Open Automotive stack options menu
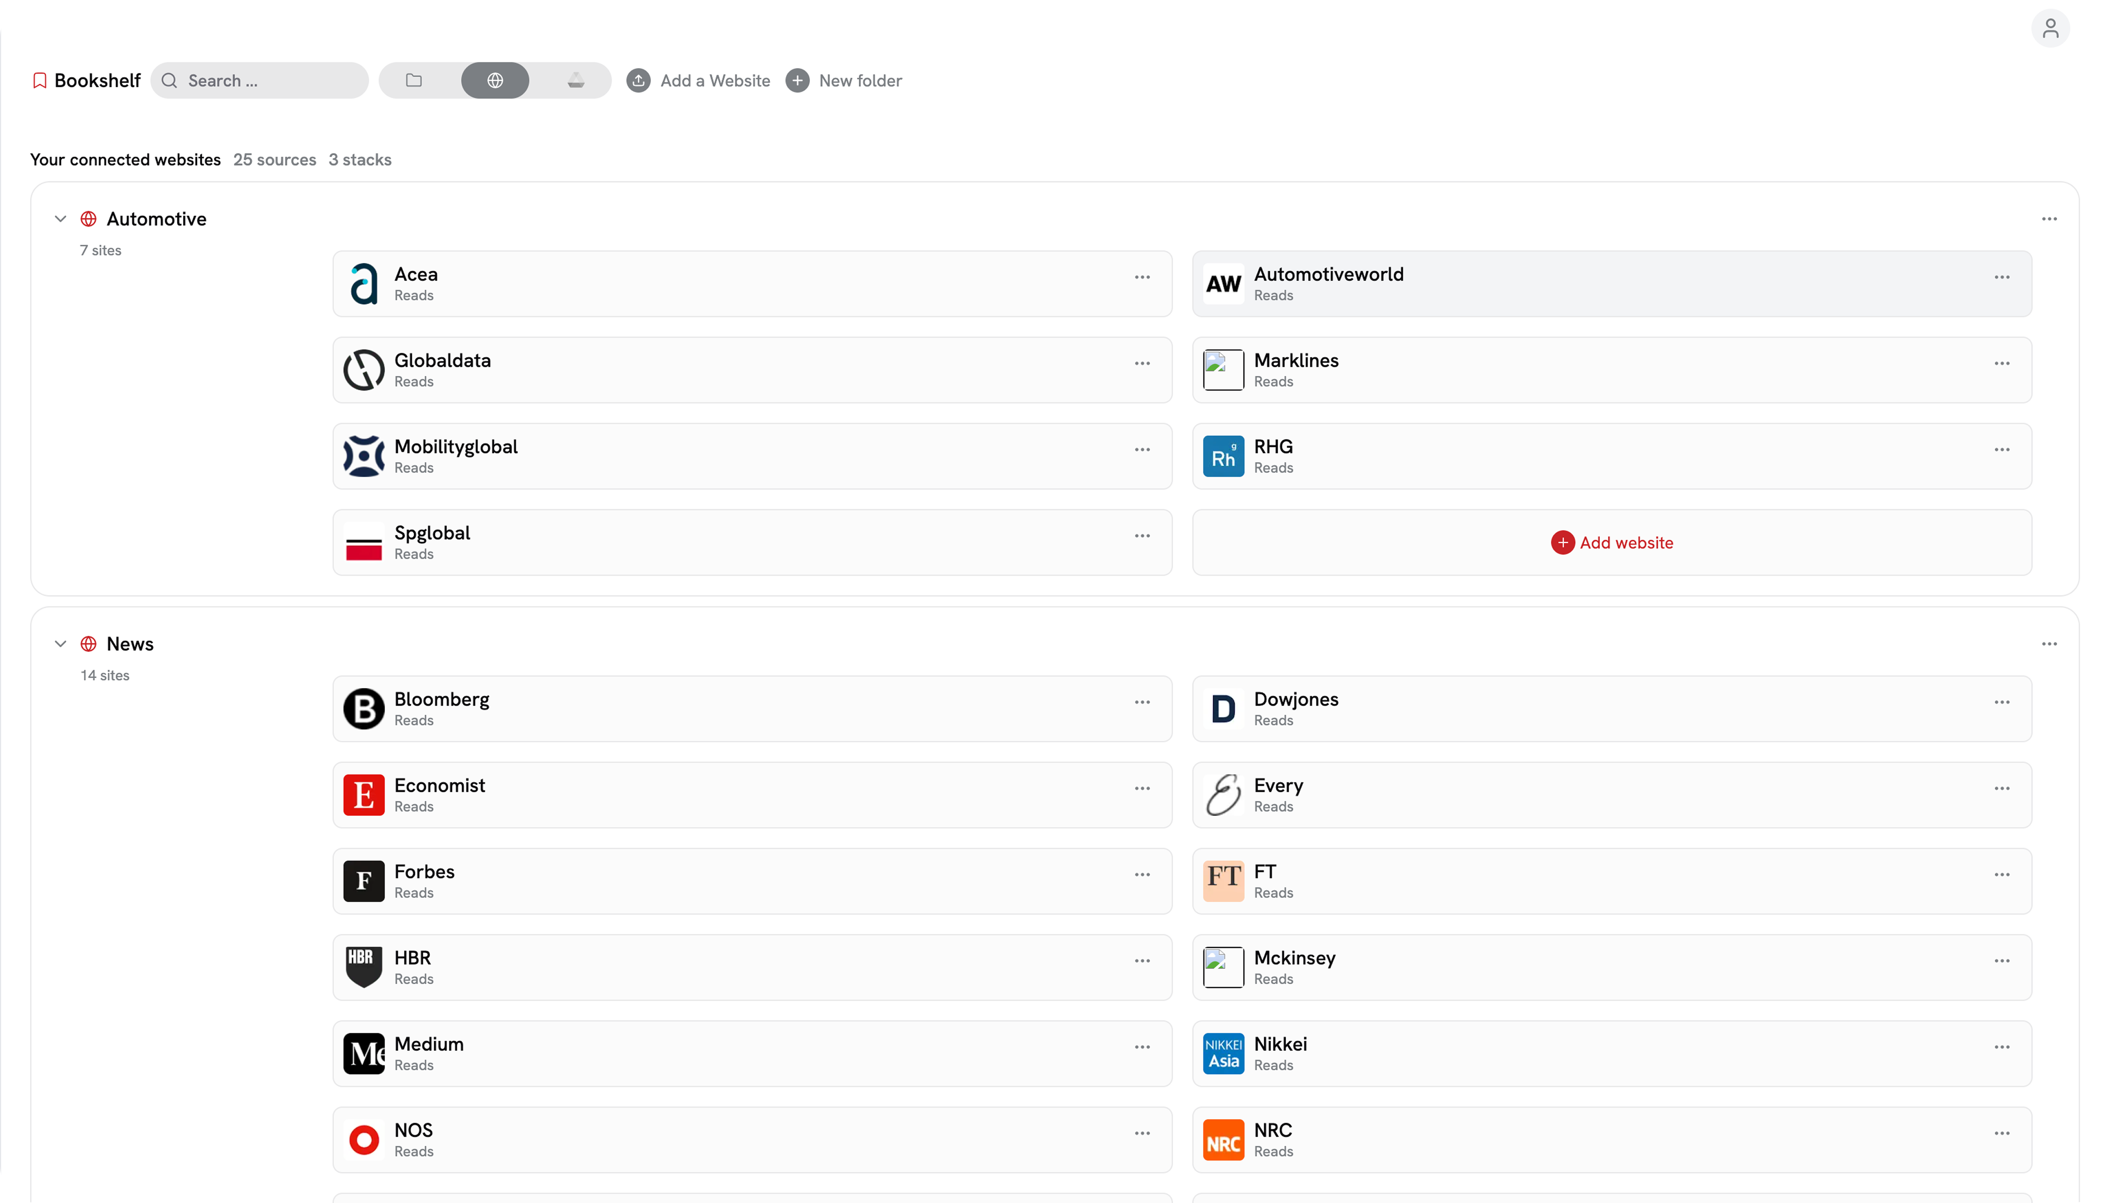The image size is (2109, 1203). 2049,219
